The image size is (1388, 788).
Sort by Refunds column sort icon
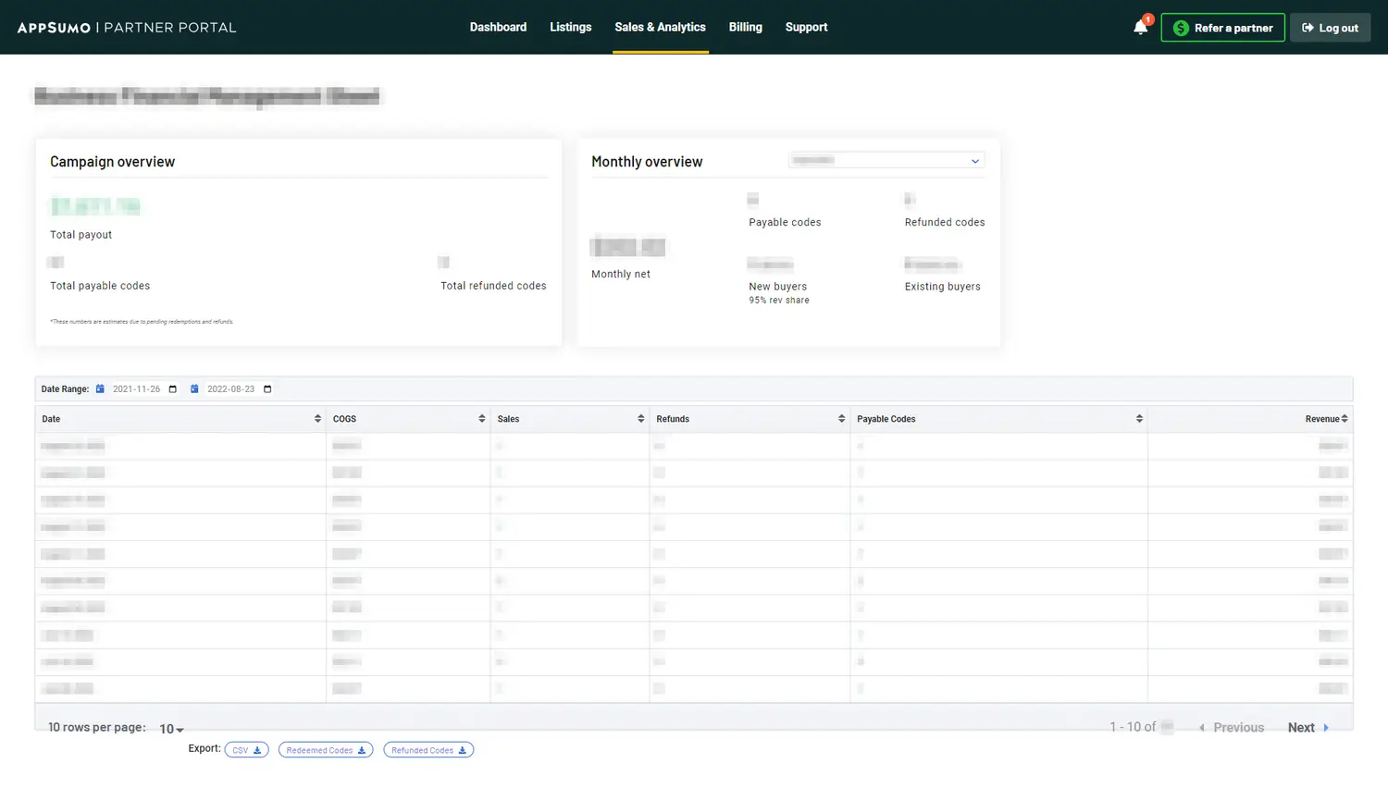click(841, 419)
